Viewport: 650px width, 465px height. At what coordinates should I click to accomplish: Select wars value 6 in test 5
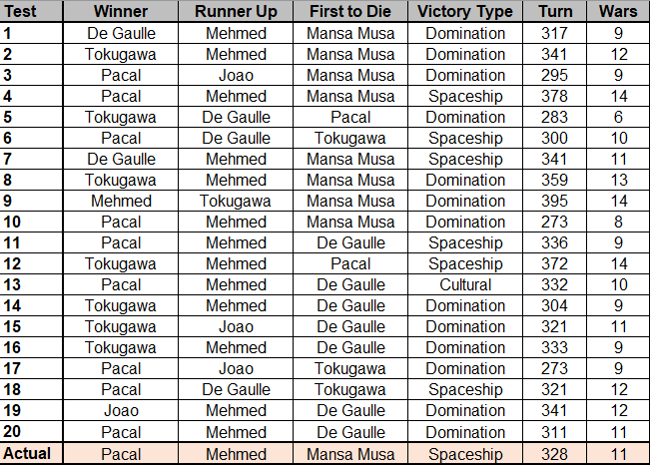pyautogui.click(x=618, y=118)
